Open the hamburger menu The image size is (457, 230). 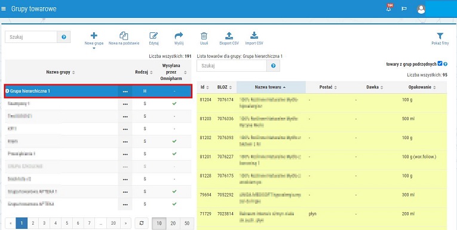4,9
